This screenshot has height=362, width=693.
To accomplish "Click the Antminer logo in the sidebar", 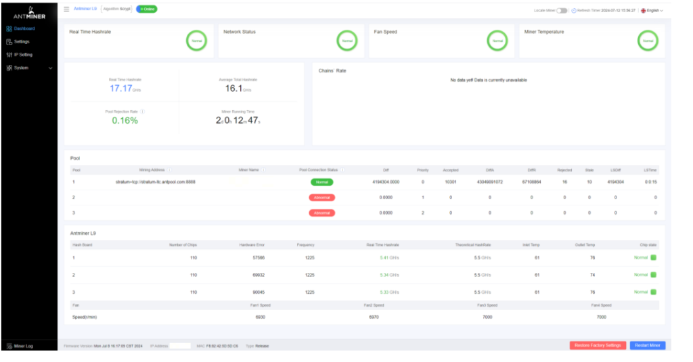I will coord(29,13).
